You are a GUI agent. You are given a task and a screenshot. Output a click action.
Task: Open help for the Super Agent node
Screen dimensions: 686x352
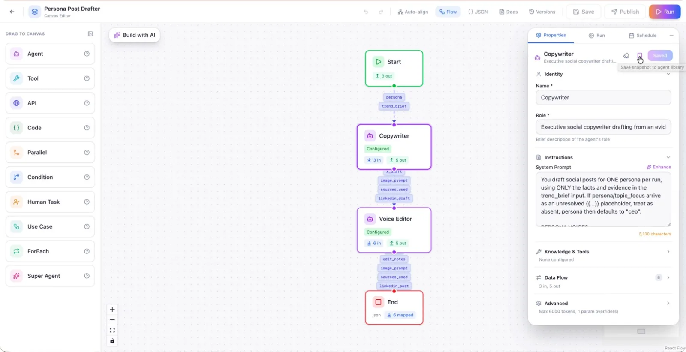87,276
